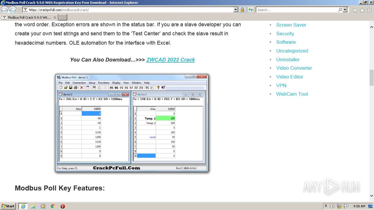Open Favorites star icon

pyautogui.click(x=362, y=10)
